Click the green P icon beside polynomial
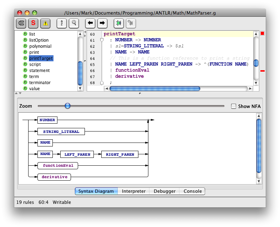 tap(25, 46)
